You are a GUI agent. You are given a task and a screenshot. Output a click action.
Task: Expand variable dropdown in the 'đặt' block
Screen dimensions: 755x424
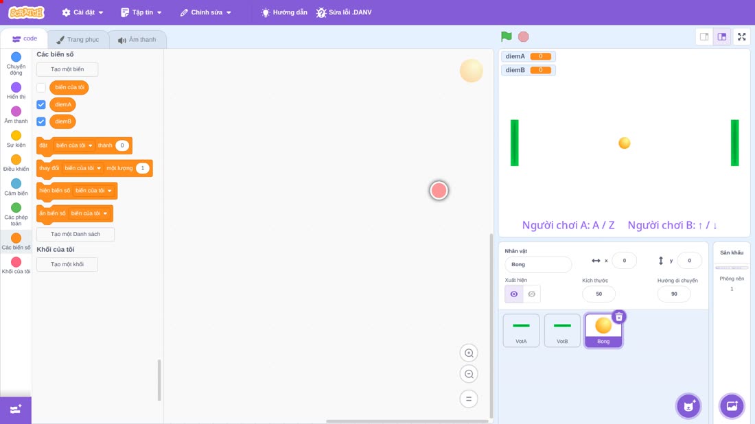point(74,145)
